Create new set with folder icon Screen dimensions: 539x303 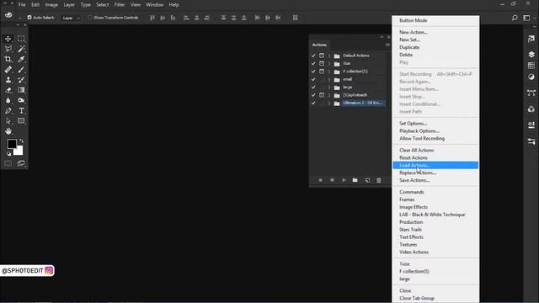pos(355,180)
